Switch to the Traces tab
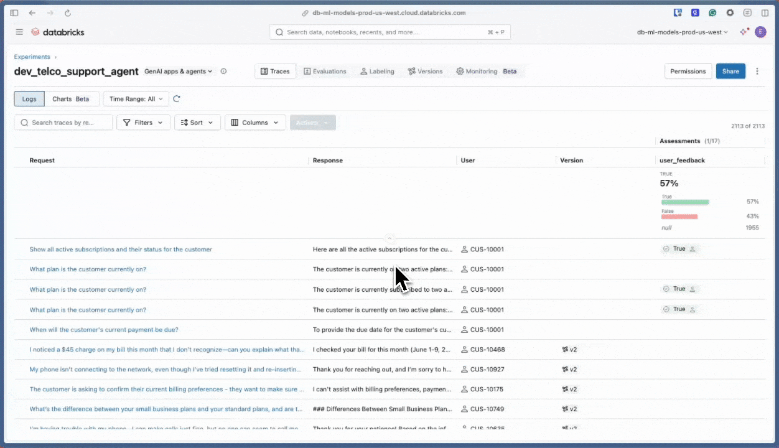The image size is (779, 448). 275,72
